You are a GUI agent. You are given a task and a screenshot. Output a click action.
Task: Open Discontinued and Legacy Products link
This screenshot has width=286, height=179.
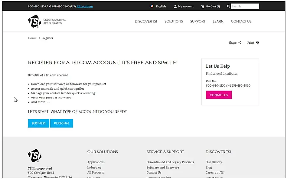170,162
